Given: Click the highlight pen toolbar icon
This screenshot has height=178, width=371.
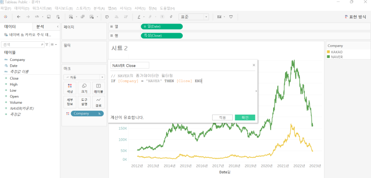Looking at the screenshot, I should (x=139, y=17).
